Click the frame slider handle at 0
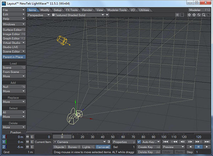The width and height of the screenshot is (213, 156). (x=62, y=137)
